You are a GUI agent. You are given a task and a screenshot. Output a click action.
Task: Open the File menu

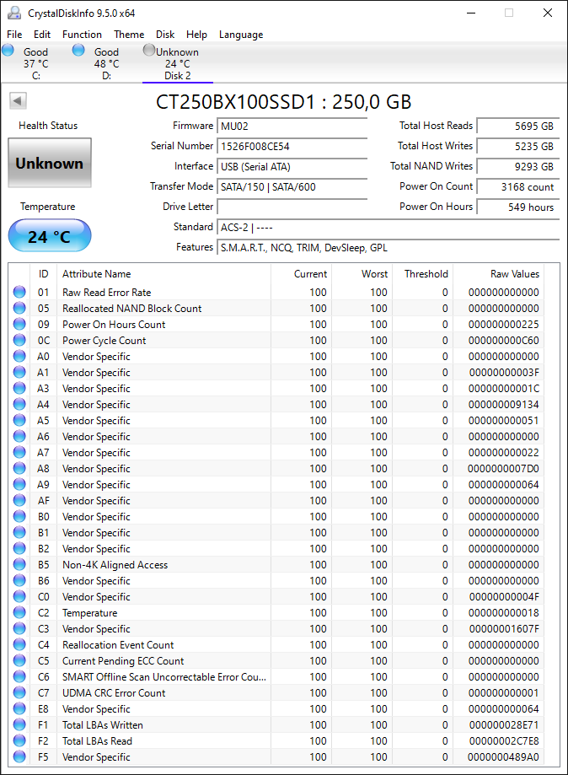click(x=14, y=35)
